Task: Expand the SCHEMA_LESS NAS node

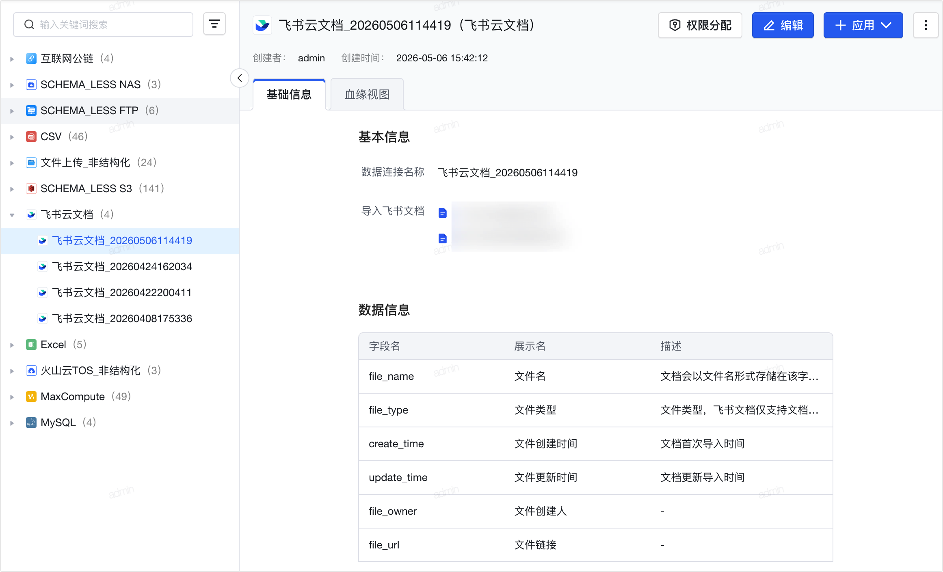Action: (12, 85)
